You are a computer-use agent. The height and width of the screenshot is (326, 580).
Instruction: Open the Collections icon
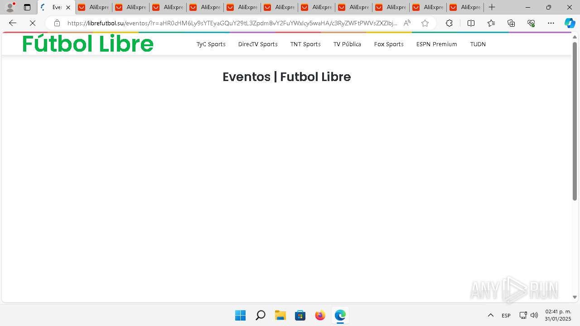click(511, 23)
